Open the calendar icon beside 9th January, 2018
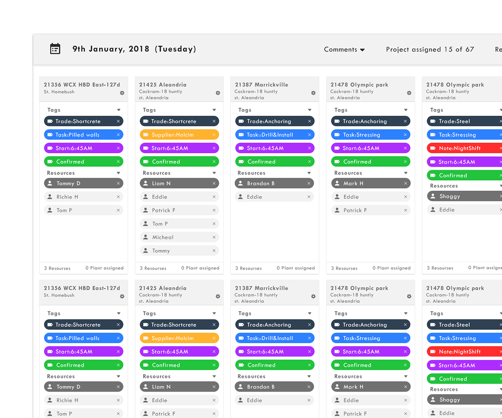This screenshot has width=502, height=418. 55,49
